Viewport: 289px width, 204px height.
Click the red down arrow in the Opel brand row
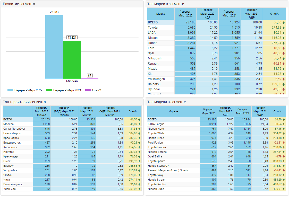coord(284,54)
